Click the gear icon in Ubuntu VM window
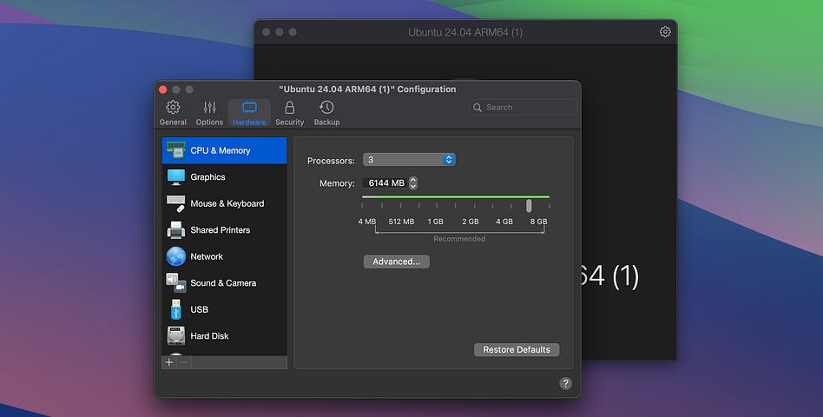Screen dimensions: 823x417 tap(665, 32)
